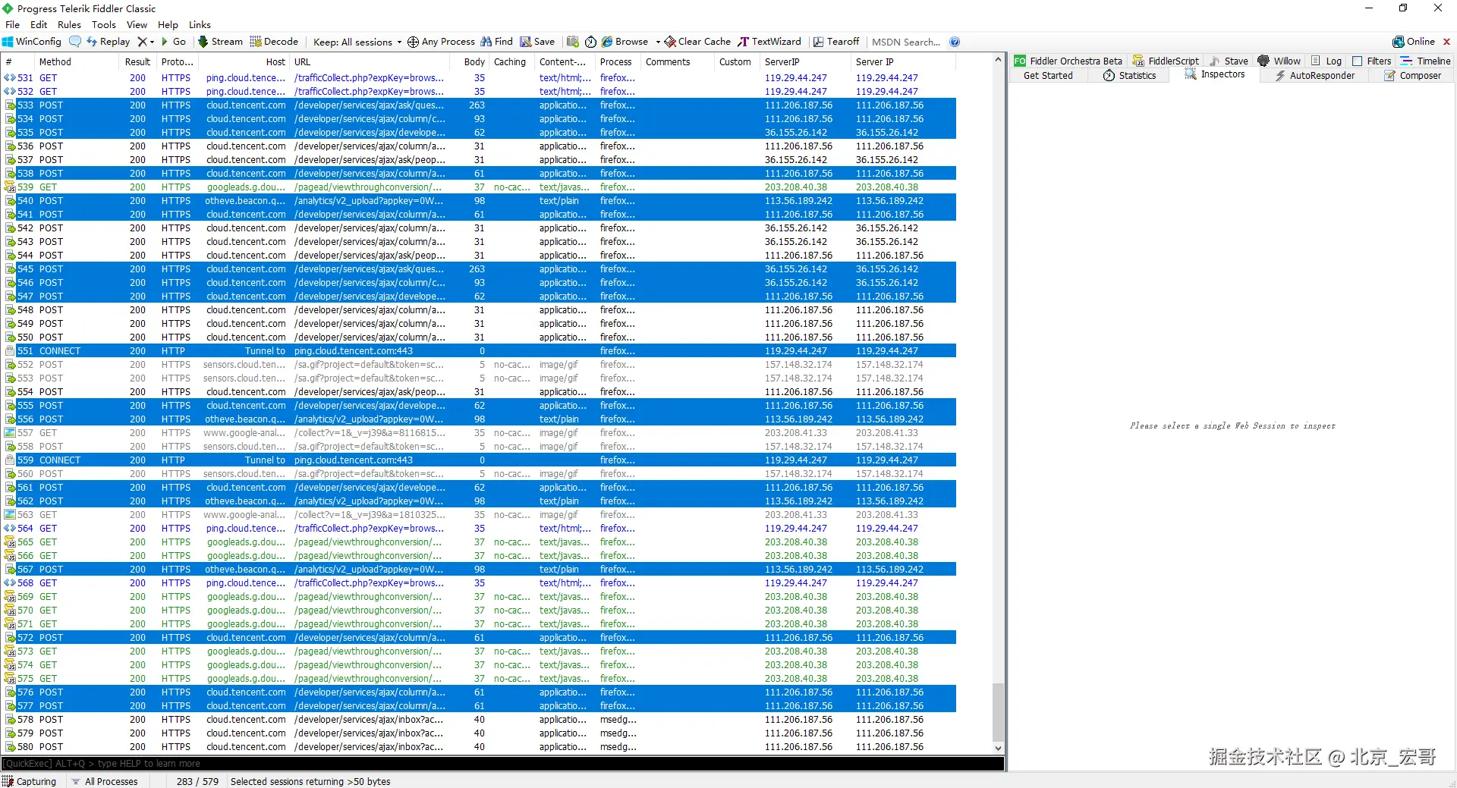Open the Keep: All sessions dropdown

[x=357, y=42]
